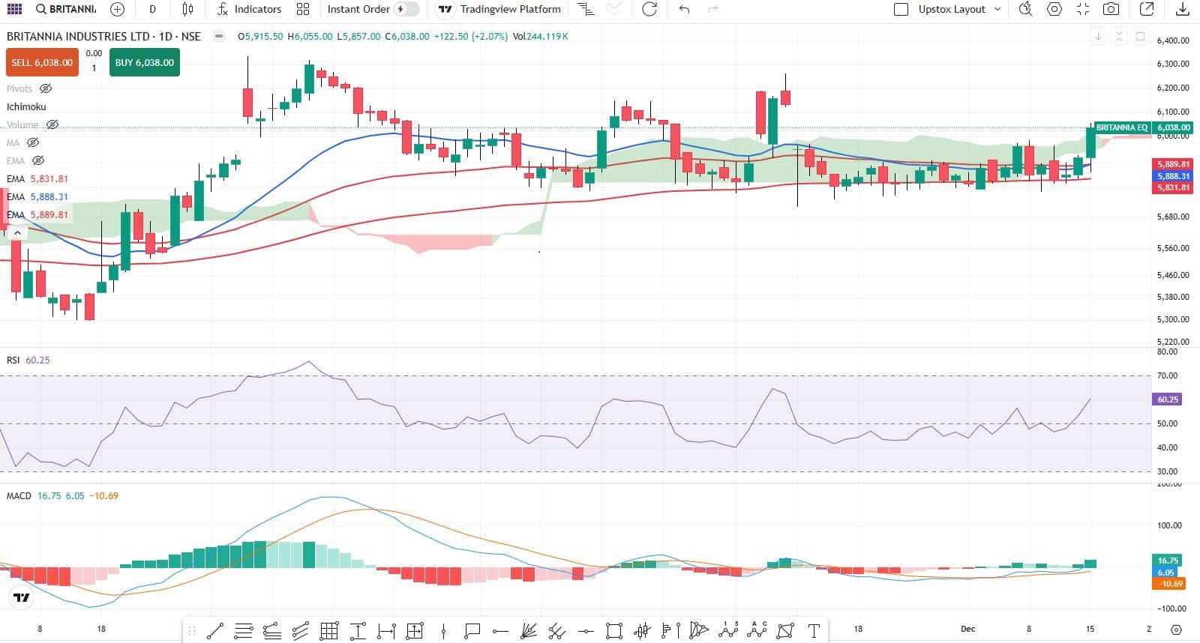Collapse the main chart pane
Image resolution: width=1200 pixels, height=643 pixels.
click(1119, 36)
